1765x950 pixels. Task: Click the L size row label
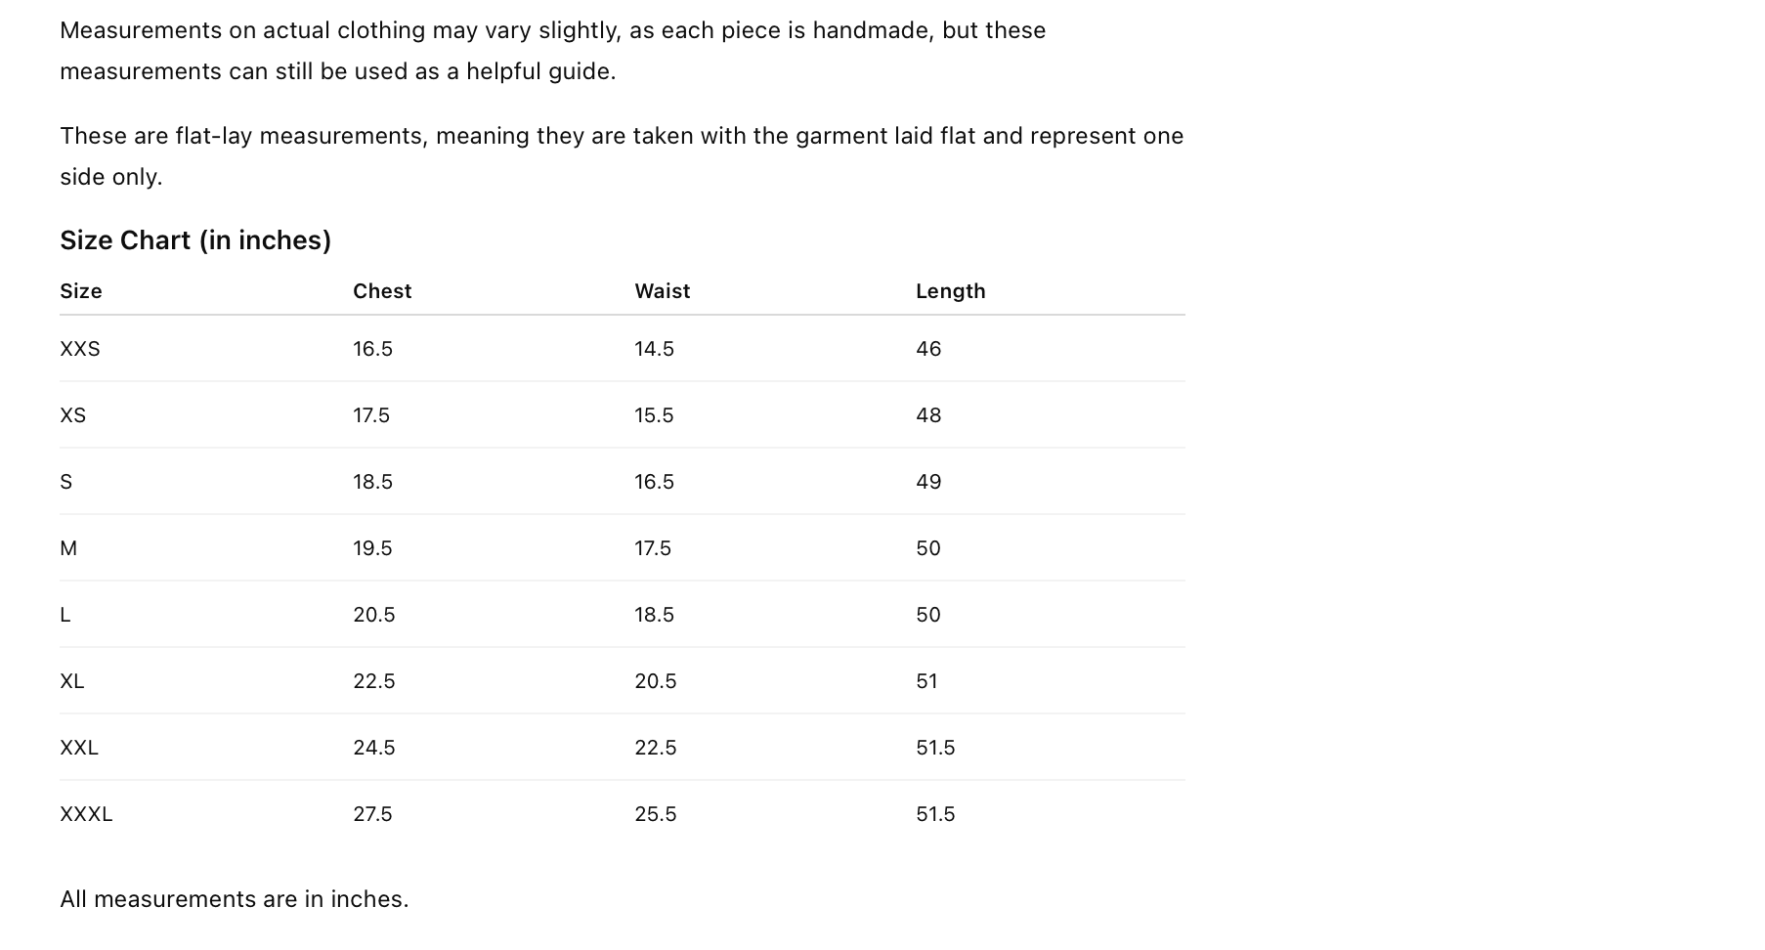coord(65,615)
